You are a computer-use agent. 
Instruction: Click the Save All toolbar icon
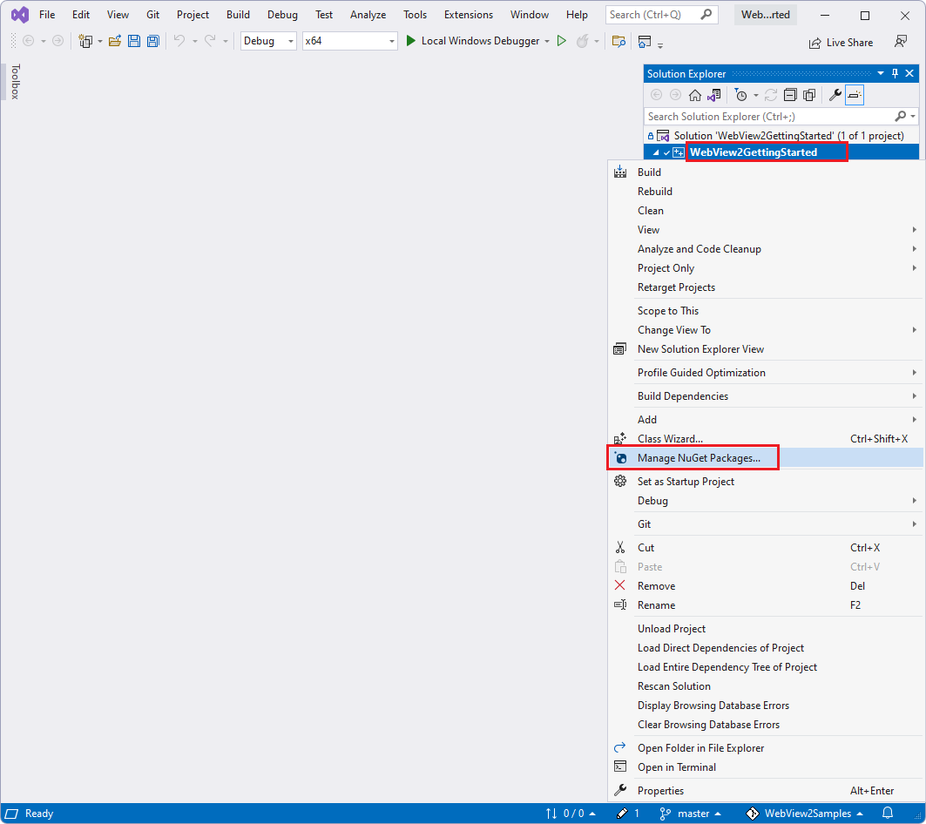point(152,41)
